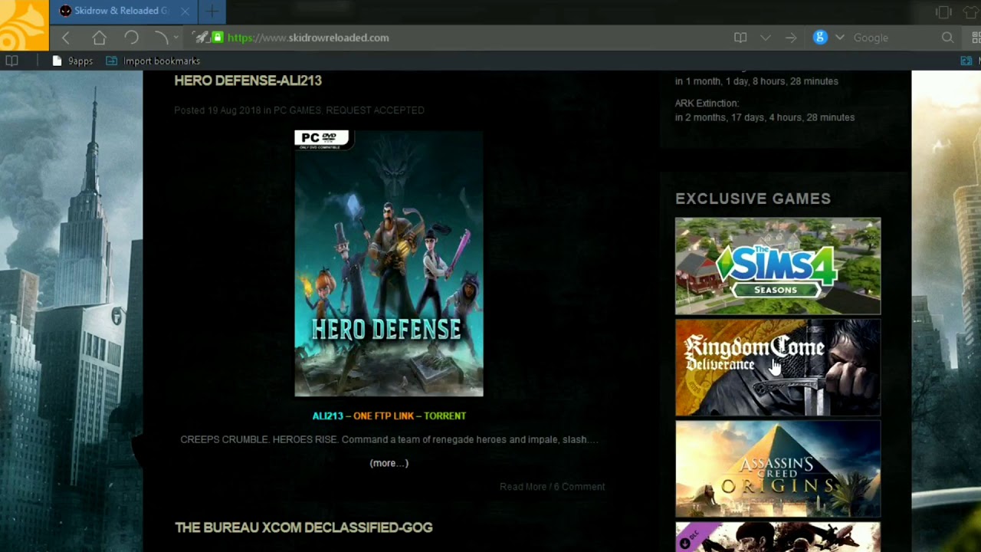Open the extensions grid icon
Screen dimensions: 981x552
click(976, 38)
